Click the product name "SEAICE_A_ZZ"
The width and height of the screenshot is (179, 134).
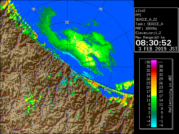click(146, 20)
